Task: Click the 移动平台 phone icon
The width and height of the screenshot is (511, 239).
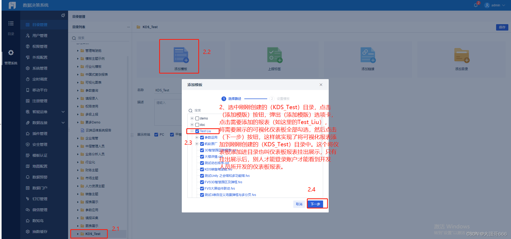Action: 28,90
